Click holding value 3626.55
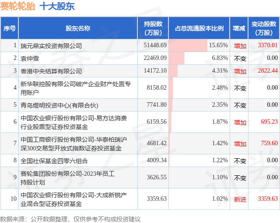Image resolution: width=280 pixels, height=223 pixels. click(x=157, y=177)
